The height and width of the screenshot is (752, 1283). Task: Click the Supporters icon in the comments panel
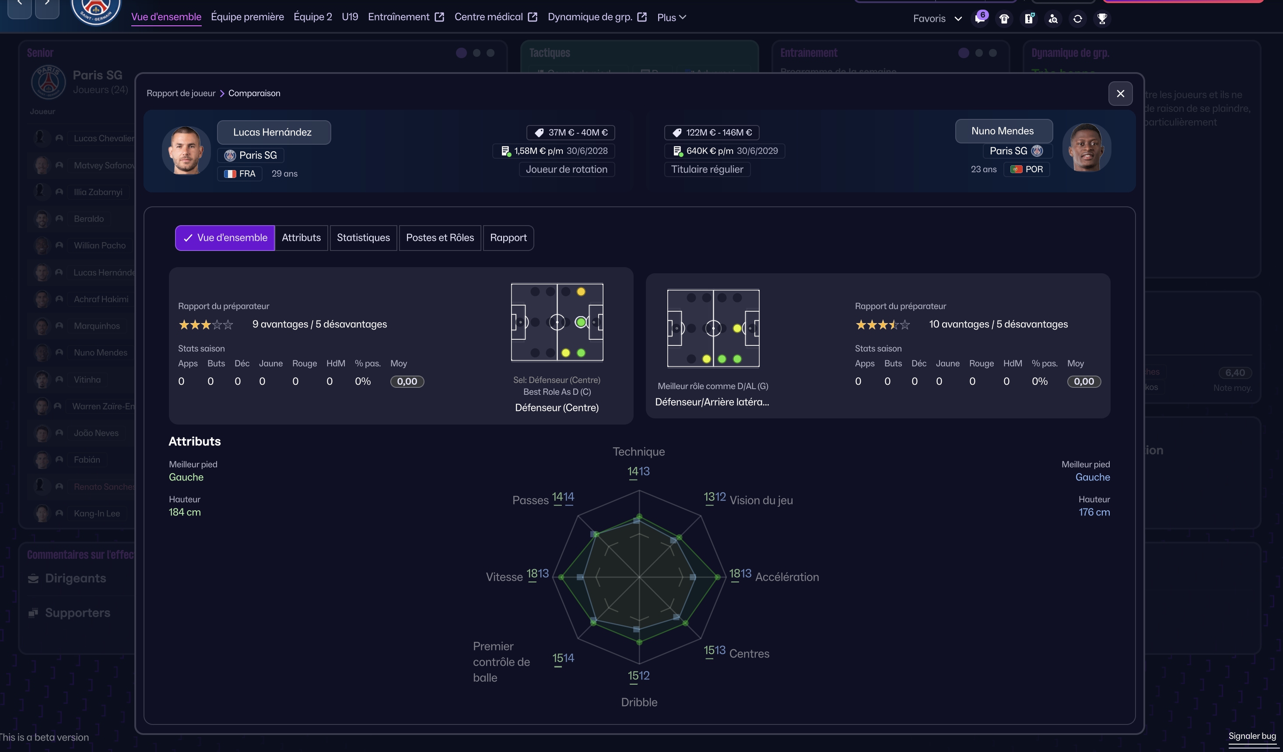(x=33, y=613)
